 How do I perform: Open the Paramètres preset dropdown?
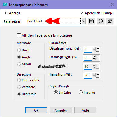pyautogui.click(x=84, y=21)
